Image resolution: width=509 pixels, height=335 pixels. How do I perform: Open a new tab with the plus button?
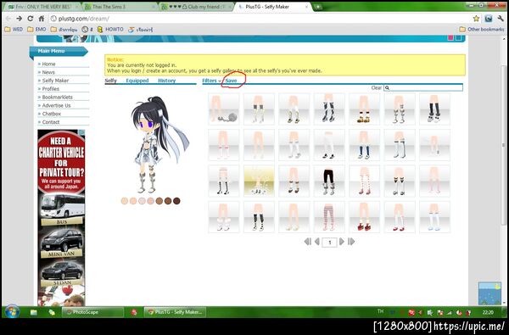(x=317, y=7)
